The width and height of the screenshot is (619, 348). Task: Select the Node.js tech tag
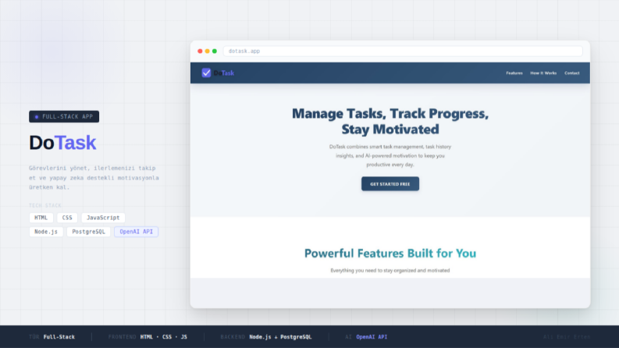tap(46, 232)
